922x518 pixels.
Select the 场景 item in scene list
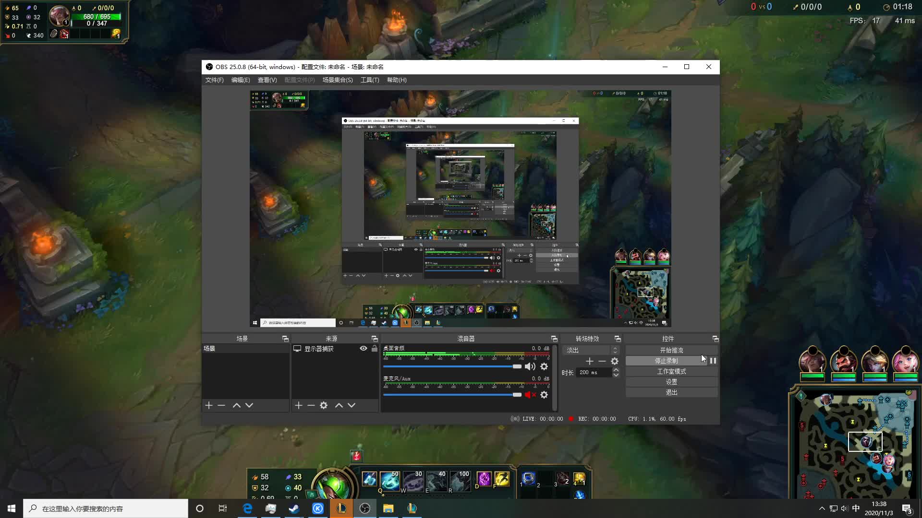(245, 349)
